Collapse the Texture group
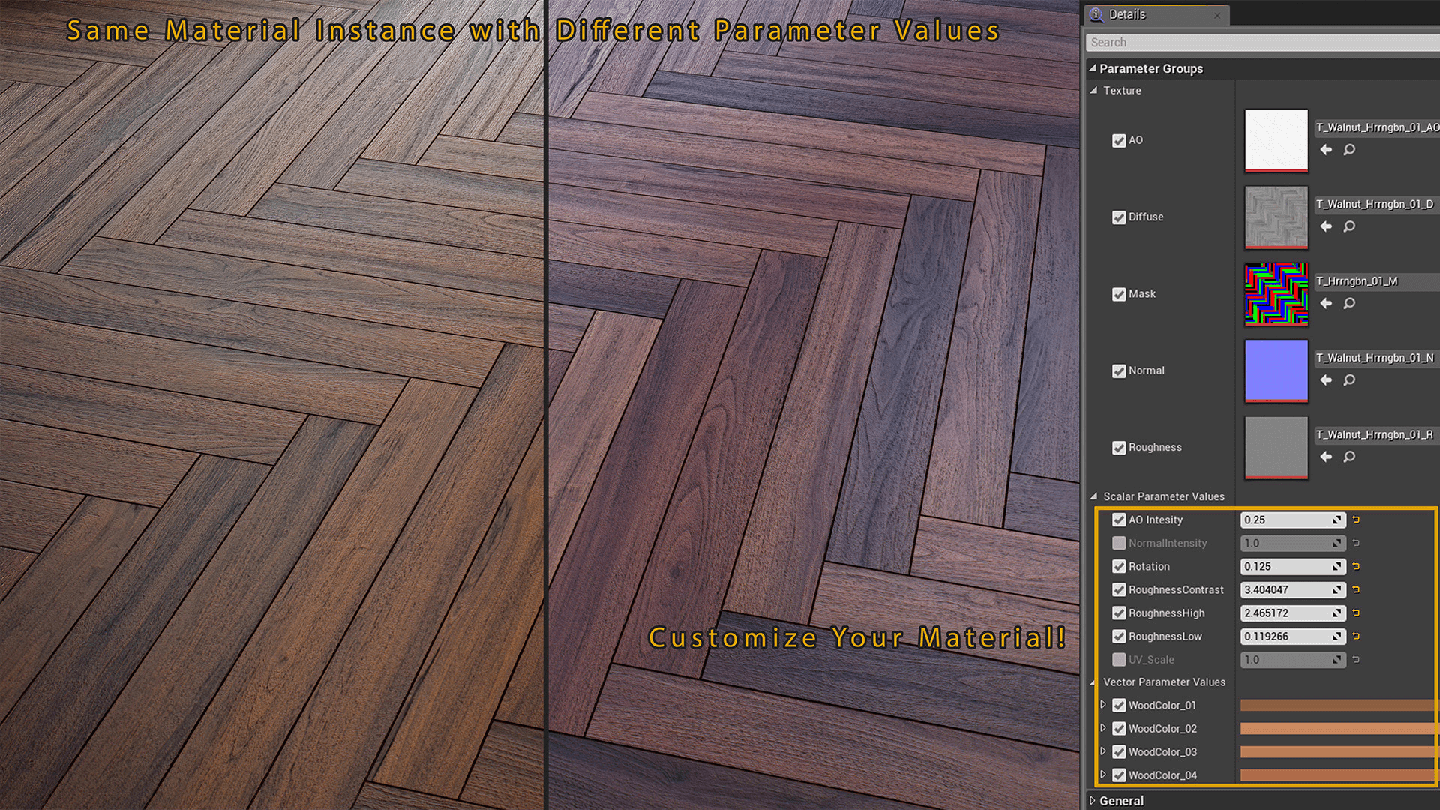Viewport: 1440px width, 810px height. point(1094,90)
